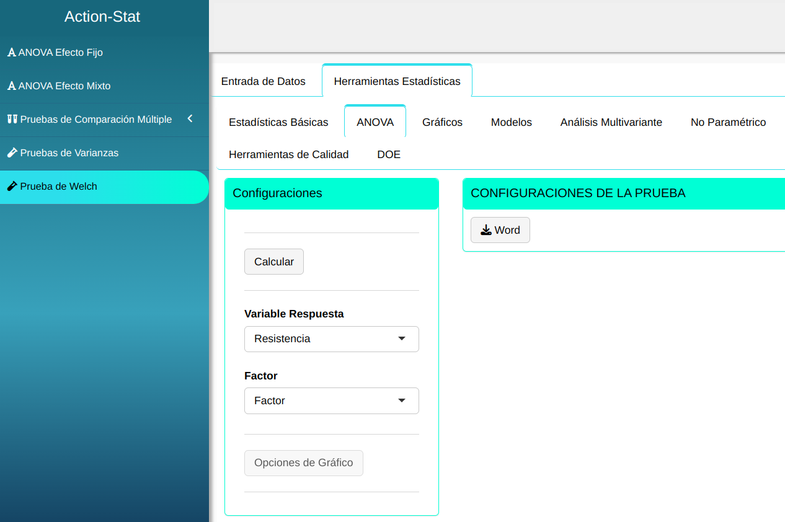Image resolution: width=785 pixels, height=522 pixels.
Task: Click the Opciones de Gráfico button
Action: coord(303,463)
